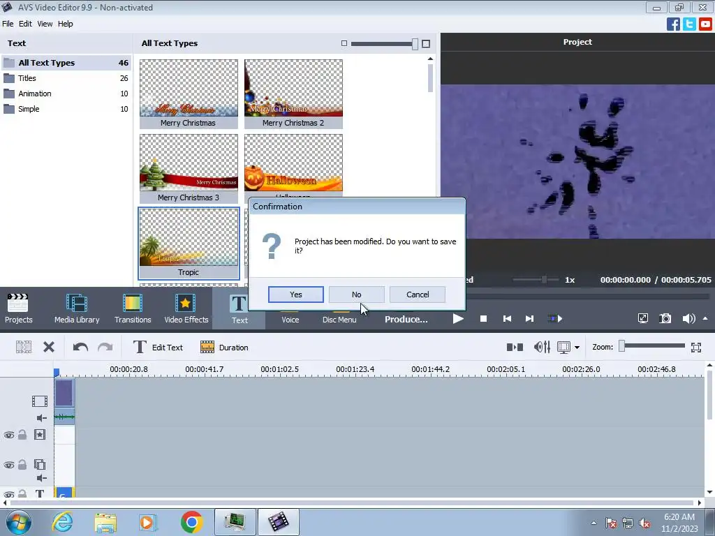Open the File menu
715x536 pixels.
pos(8,24)
